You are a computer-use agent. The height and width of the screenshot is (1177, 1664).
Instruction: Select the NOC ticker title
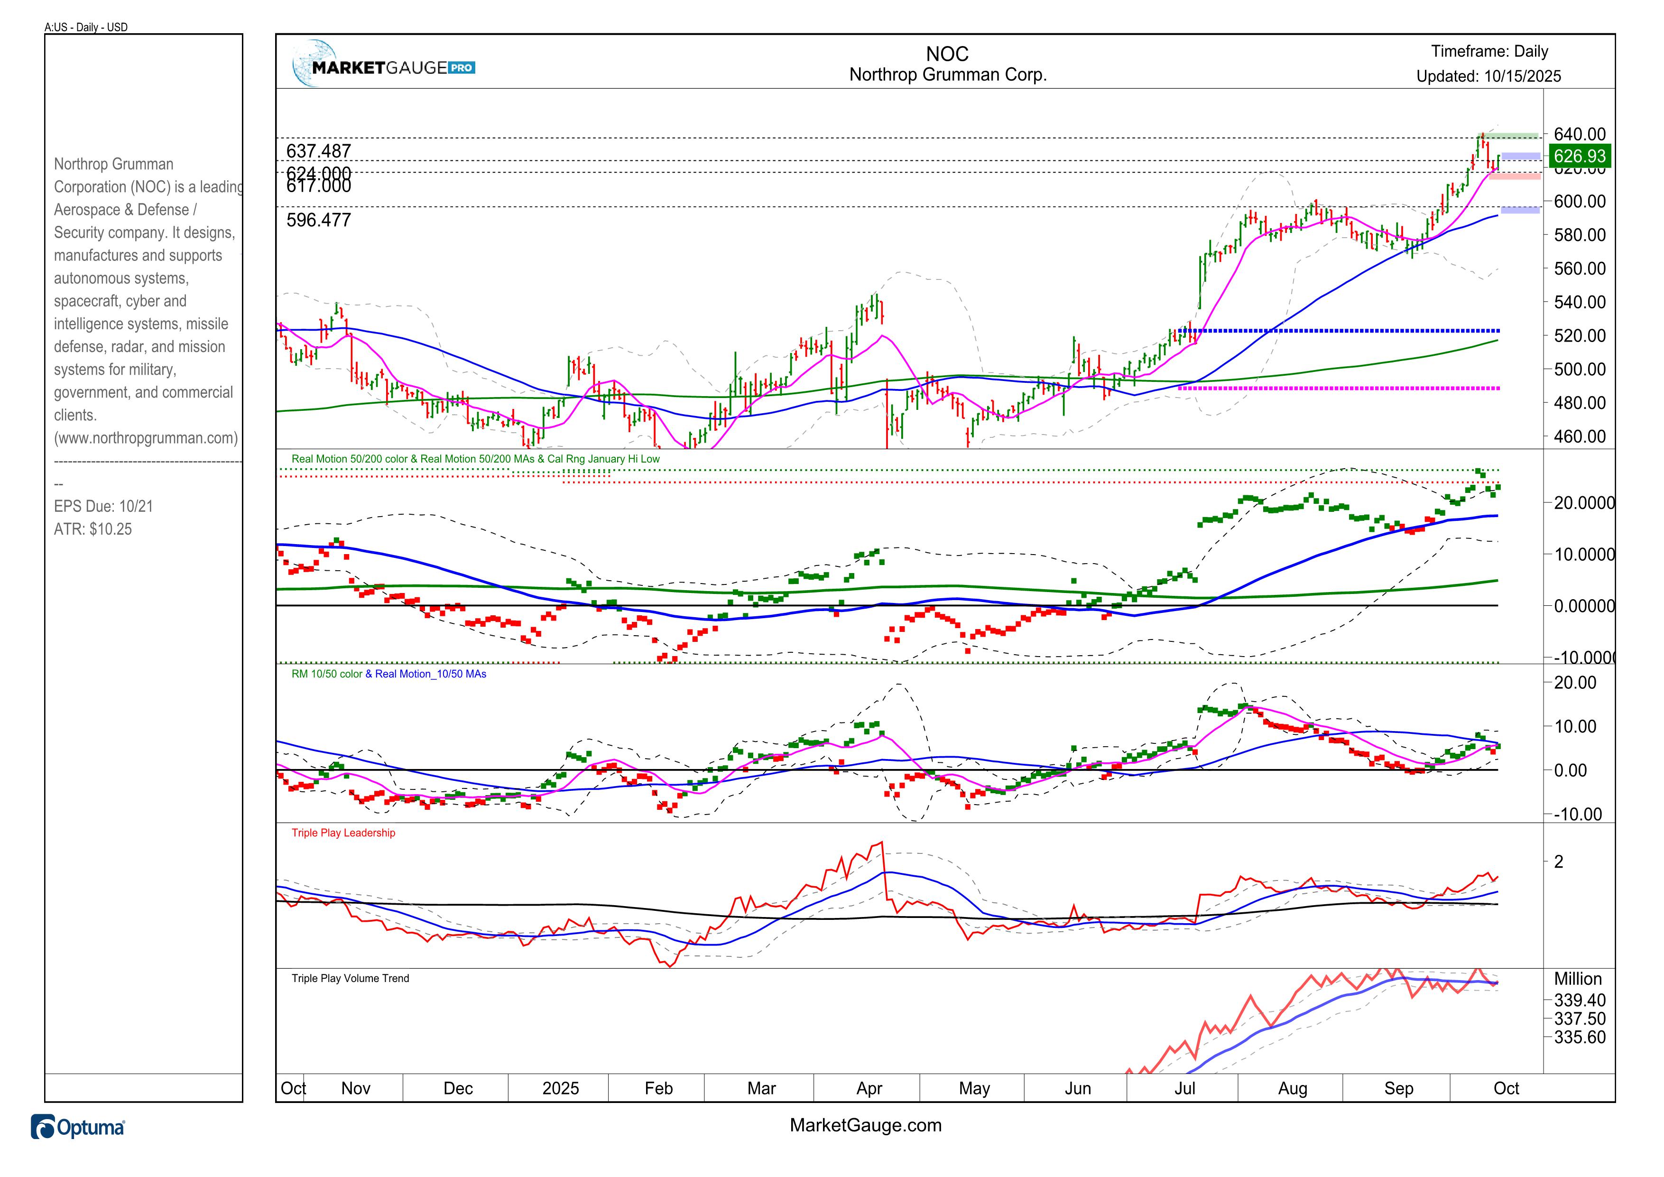[x=947, y=54]
